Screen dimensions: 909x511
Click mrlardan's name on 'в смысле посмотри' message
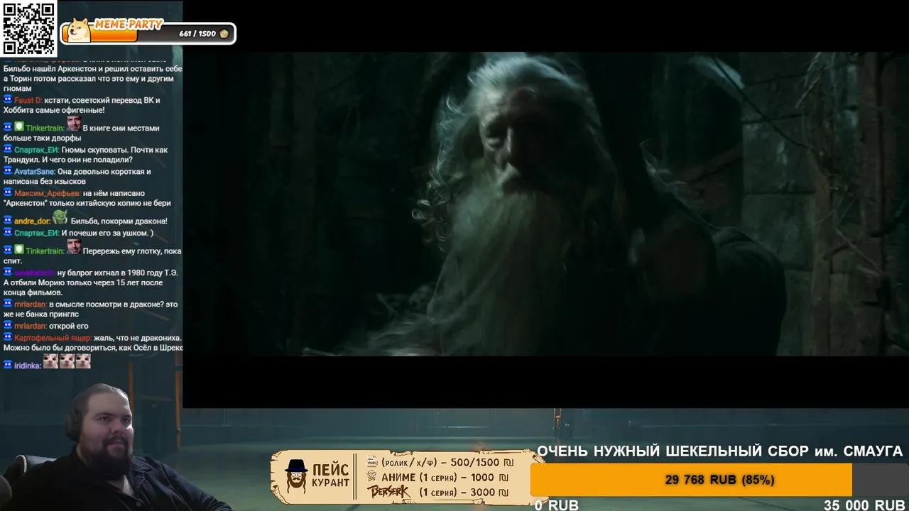click(x=31, y=304)
